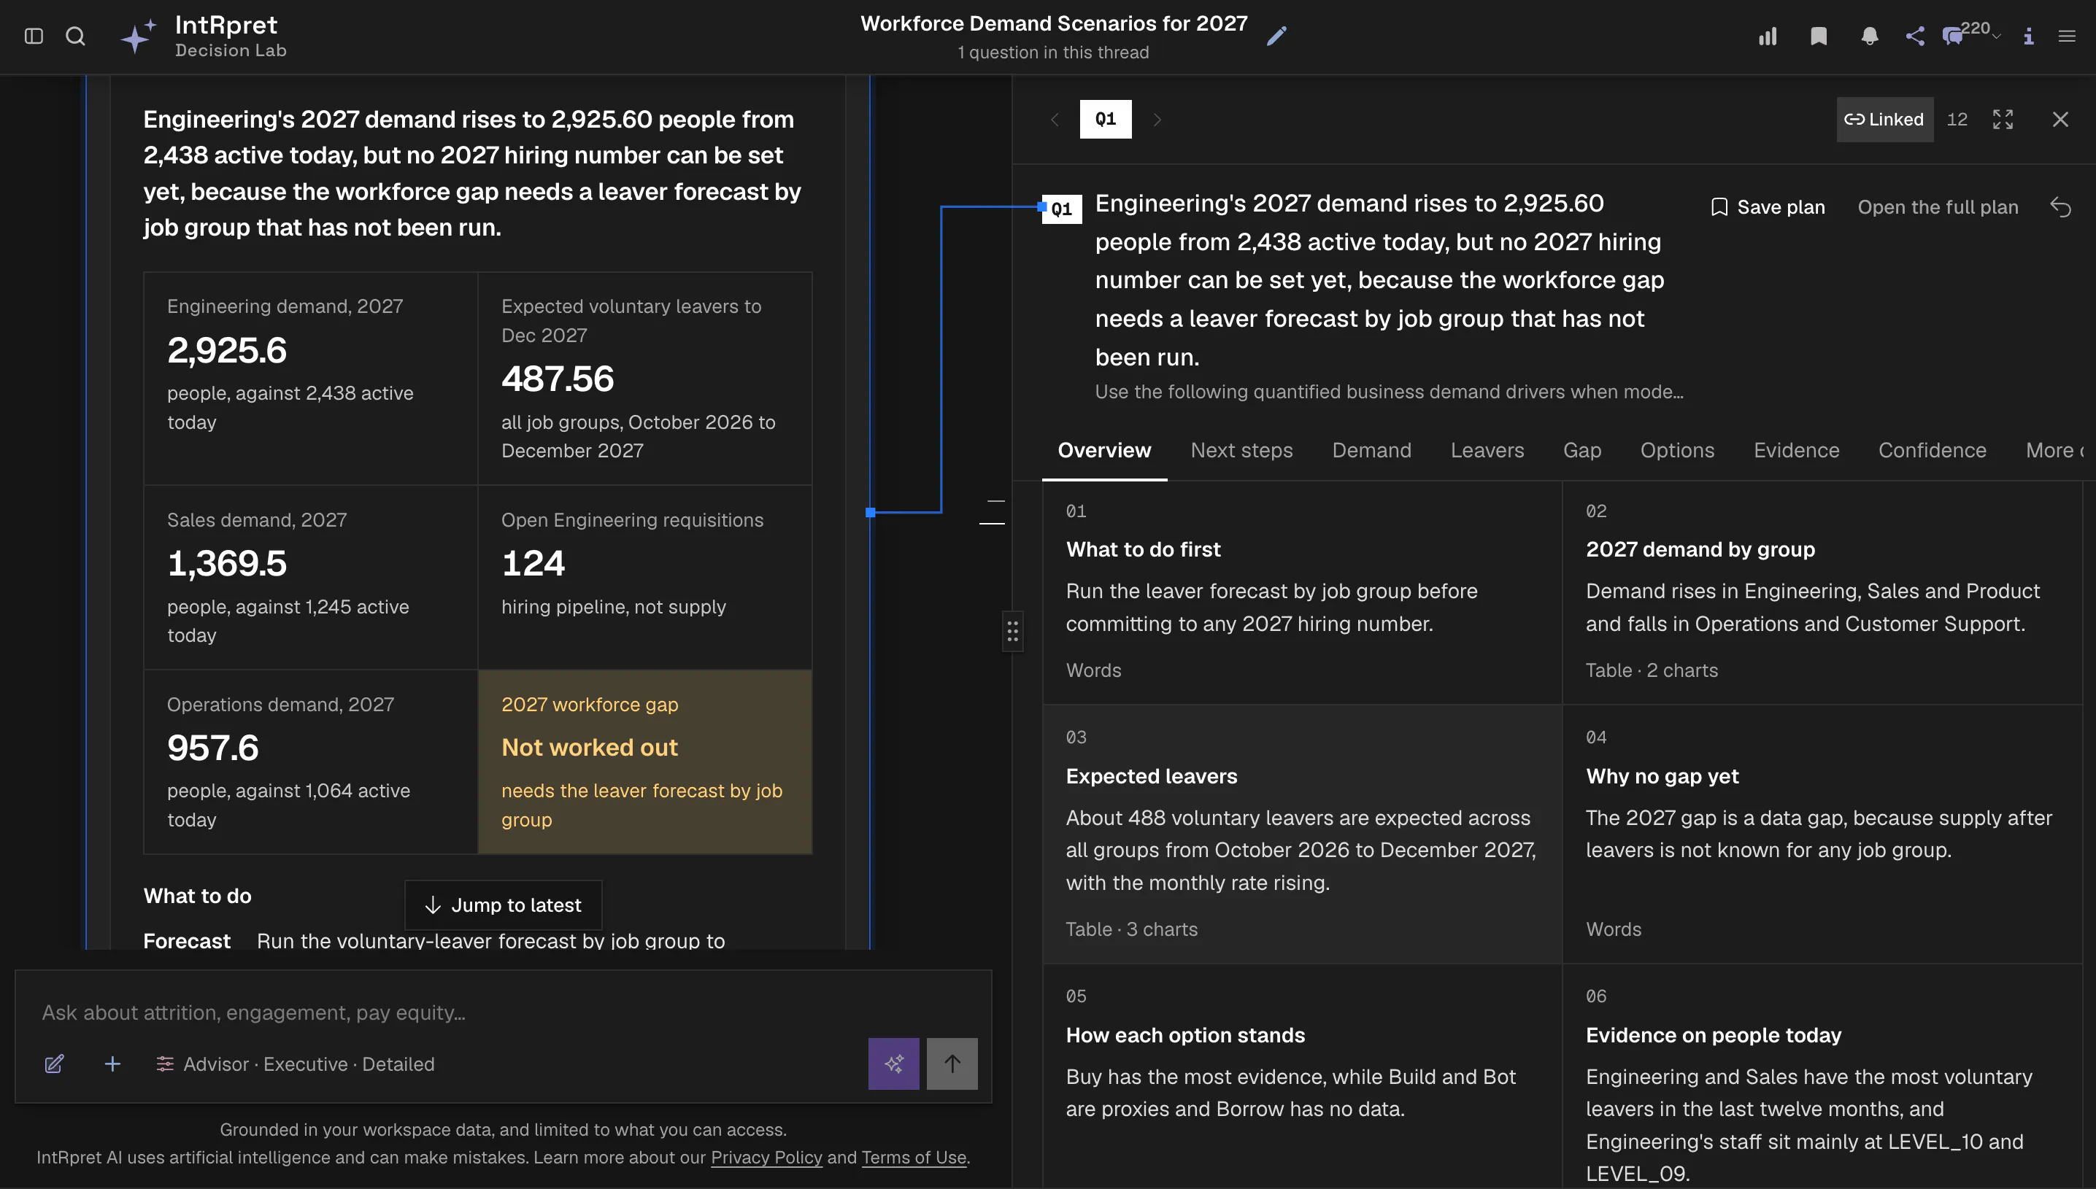The image size is (2096, 1189).
Task: Click the Save plan button
Action: (1768, 207)
